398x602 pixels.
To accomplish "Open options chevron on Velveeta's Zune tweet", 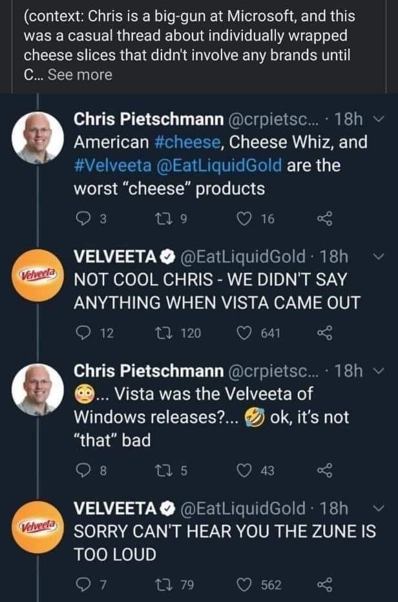I will pyautogui.click(x=379, y=508).
